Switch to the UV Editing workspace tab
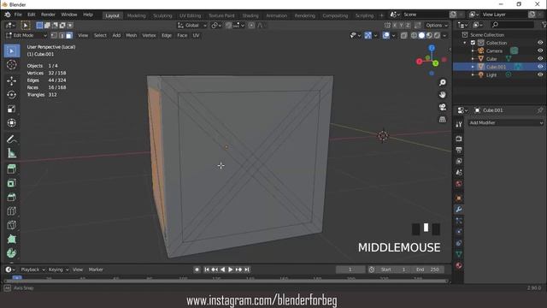 pos(190,15)
